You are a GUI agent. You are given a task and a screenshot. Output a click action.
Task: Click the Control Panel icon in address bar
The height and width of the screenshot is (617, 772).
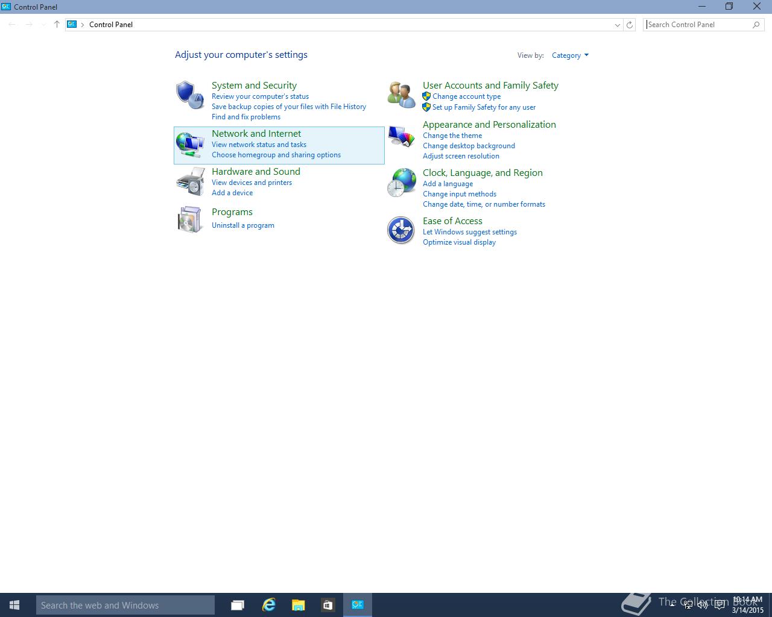click(72, 25)
